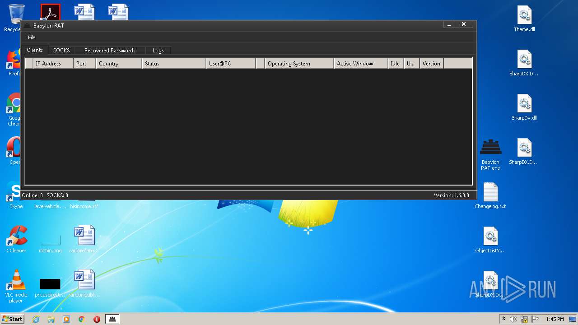Show hidden system tray icons

[x=503, y=319]
